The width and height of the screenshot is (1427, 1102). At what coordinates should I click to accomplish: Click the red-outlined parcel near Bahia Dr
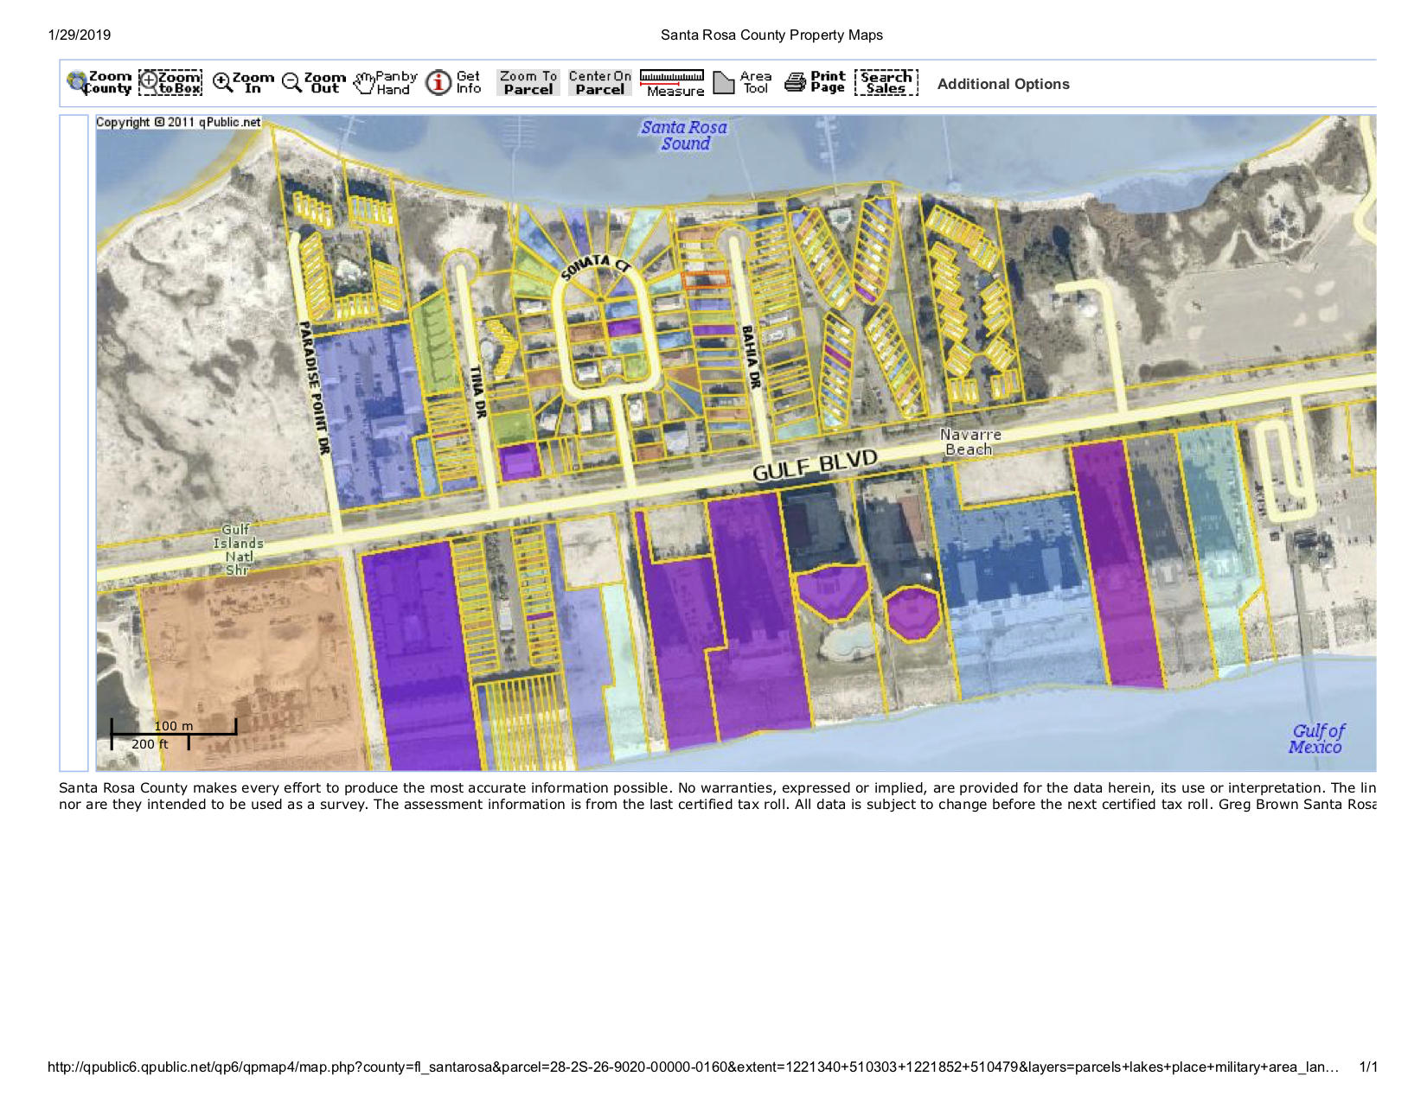pyautogui.click(x=706, y=280)
